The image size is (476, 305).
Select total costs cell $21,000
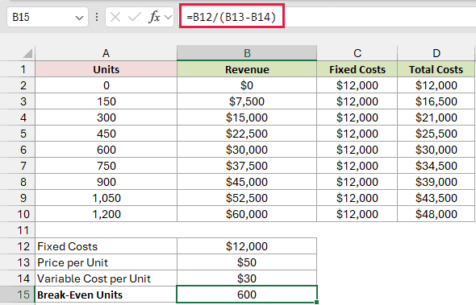436,117
